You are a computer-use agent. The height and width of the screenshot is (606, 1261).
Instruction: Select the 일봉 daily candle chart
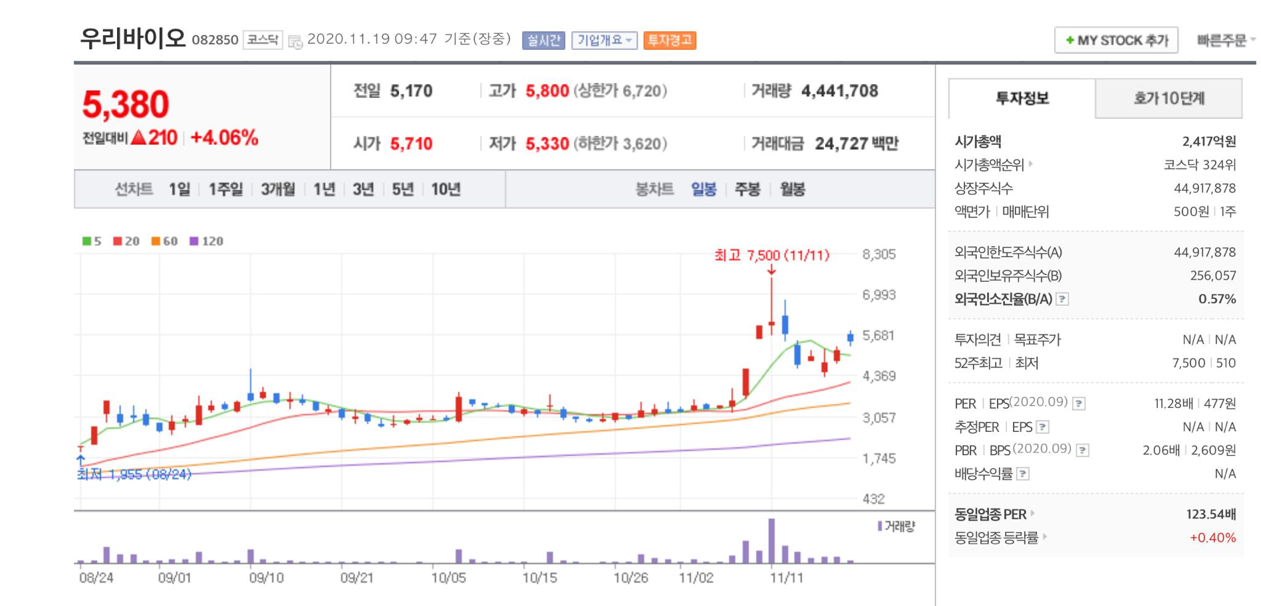pyautogui.click(x=704, y=189)
